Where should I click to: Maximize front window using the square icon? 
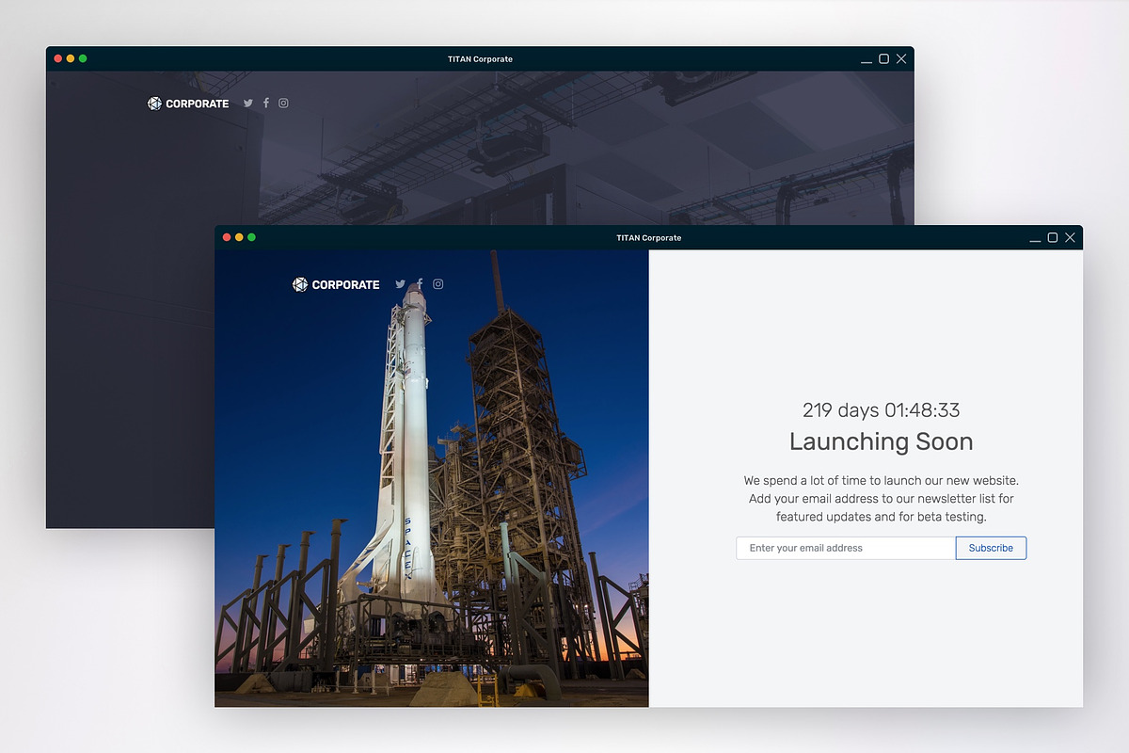pyautogui.click(x=1053, y=237)
